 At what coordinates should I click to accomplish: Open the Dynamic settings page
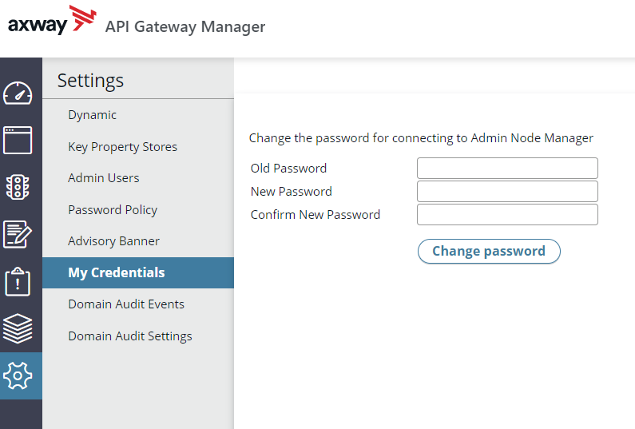[x=92, y=115]
